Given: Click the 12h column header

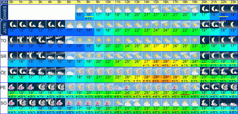Looking at the screenshot, I should [x=128, y=2].
